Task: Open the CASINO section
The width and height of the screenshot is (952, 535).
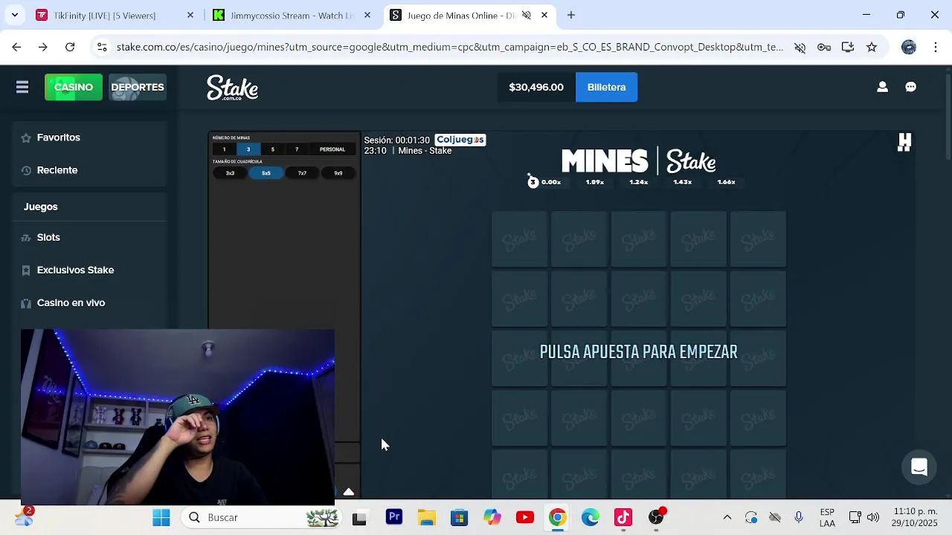Action: click(74, 87)
